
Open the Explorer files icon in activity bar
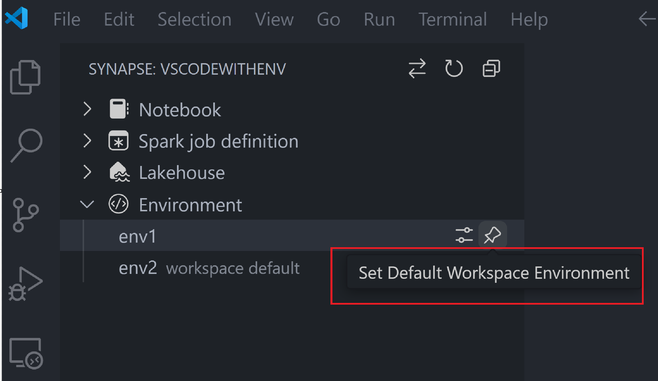25,77
